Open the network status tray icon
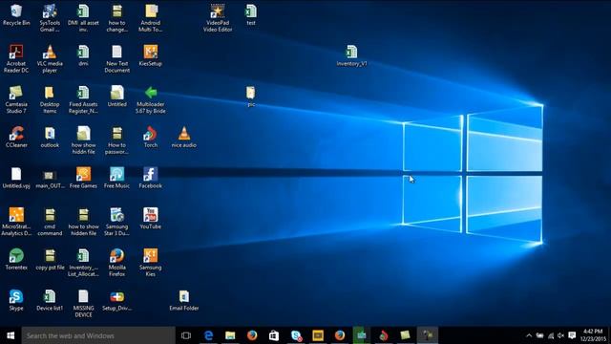This screenshot has width=611, height=344. click(551, 335)
